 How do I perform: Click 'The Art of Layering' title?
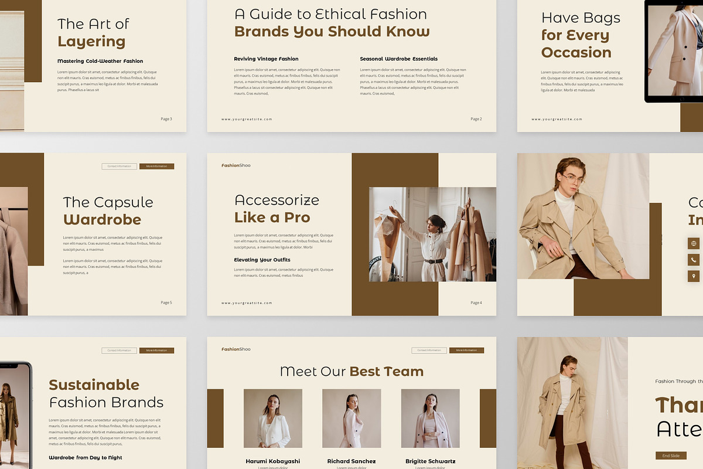pyautogui.click(x=93, y=33)
